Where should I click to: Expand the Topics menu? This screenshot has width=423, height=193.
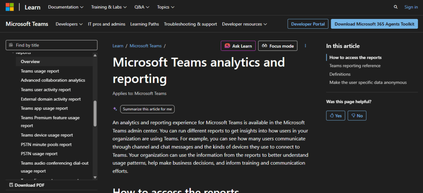[166, 7]
